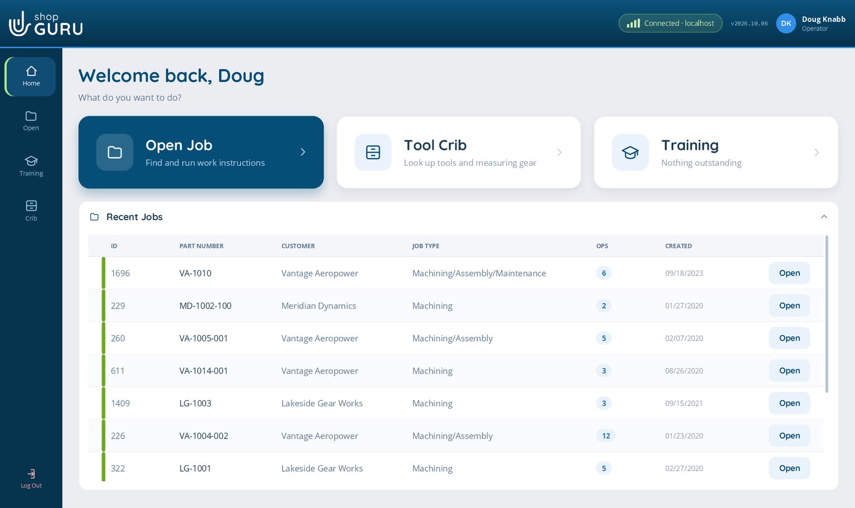Open job 260

(x=789, y=338)
